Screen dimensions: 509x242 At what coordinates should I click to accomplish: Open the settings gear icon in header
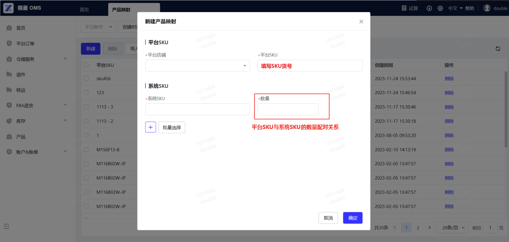tap(440, 8)
